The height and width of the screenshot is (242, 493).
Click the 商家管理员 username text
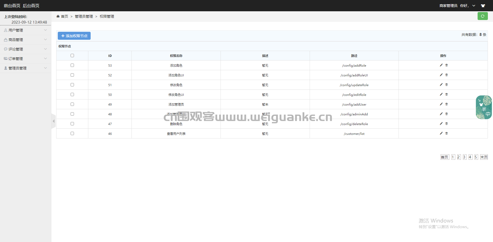point(448,6)
